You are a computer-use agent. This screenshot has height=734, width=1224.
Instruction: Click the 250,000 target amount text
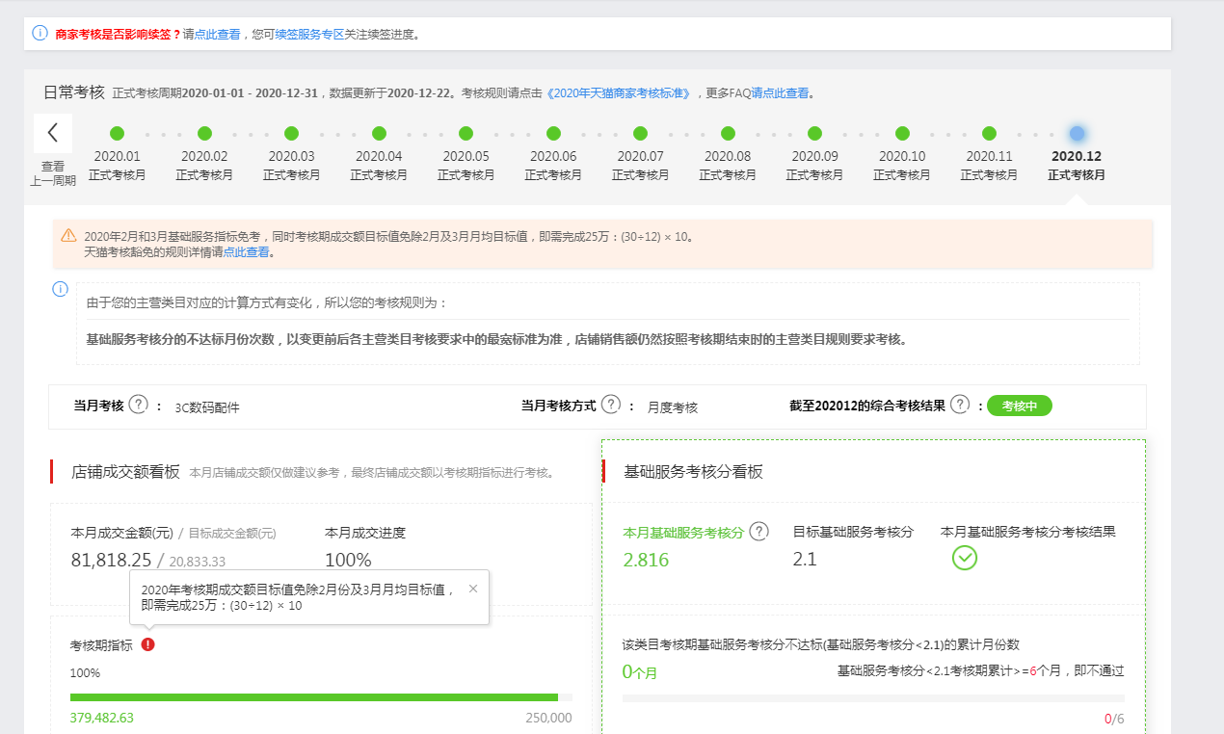click(548, 718)
